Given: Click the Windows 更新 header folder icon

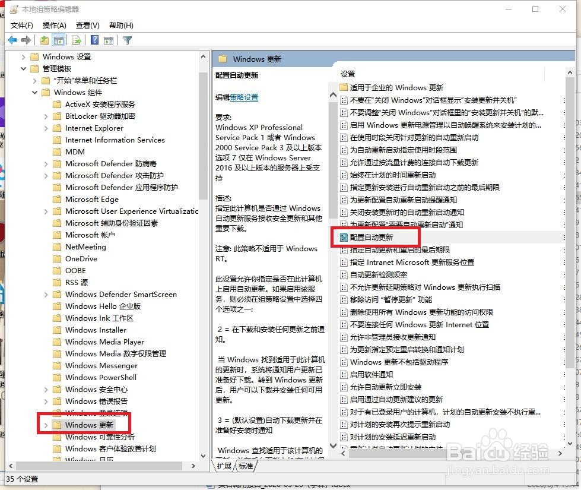Looking at the screenshot, I should (x=223, y=59).
